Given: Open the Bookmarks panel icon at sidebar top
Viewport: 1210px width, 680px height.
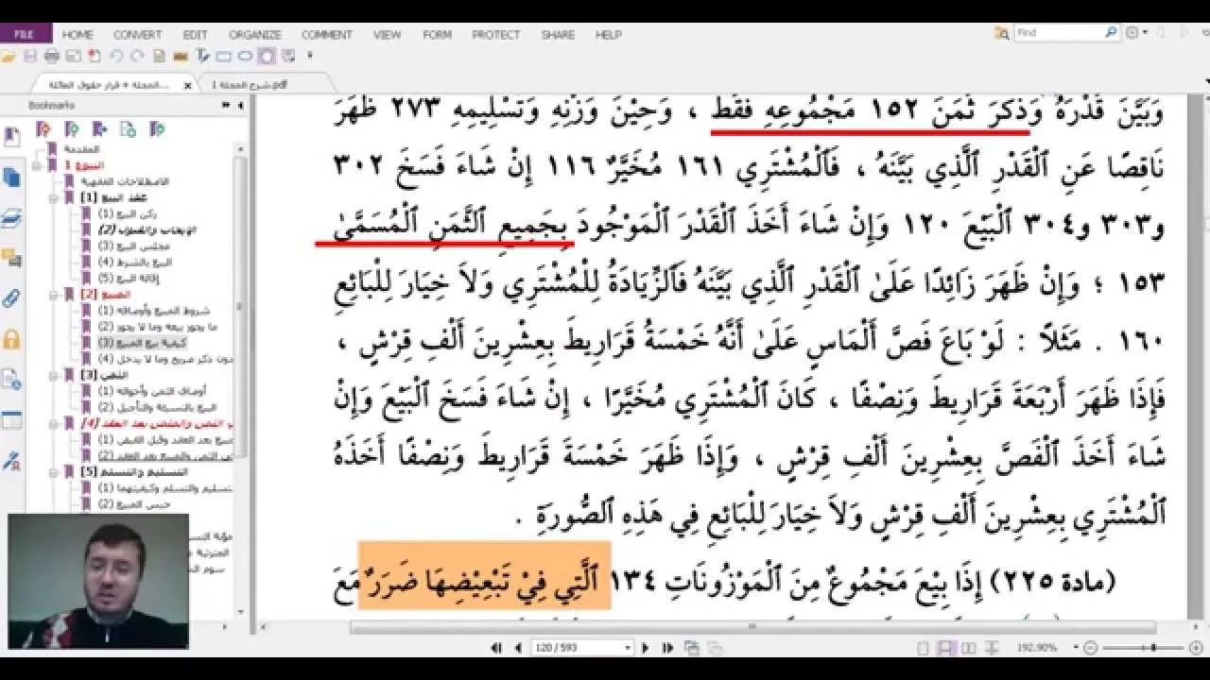Looking at the screenshot, I should coord(11,135).
